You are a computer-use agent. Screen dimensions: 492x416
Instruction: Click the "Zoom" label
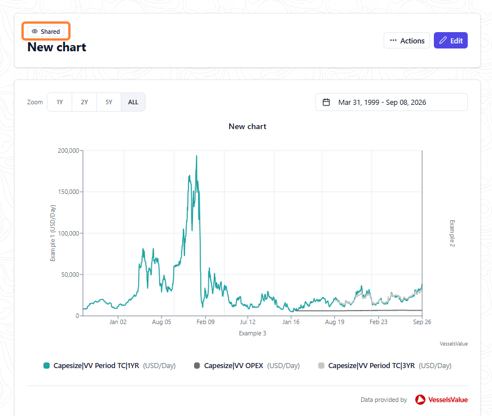(x=35, y=102)
